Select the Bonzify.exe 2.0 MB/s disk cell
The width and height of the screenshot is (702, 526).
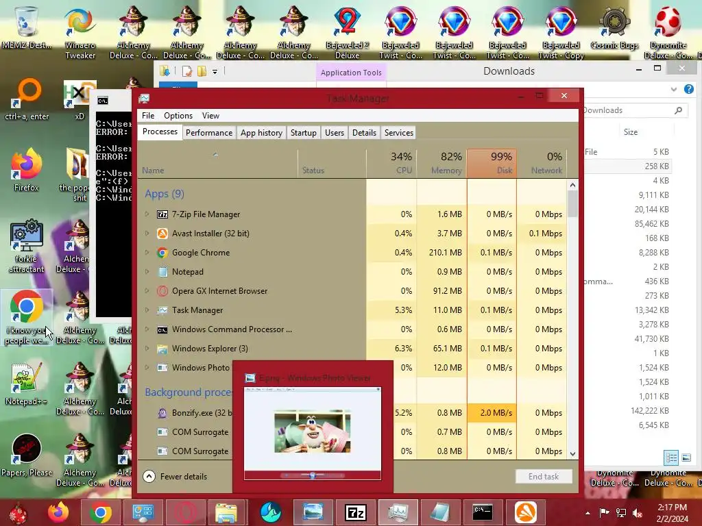(x=492, y=413)
